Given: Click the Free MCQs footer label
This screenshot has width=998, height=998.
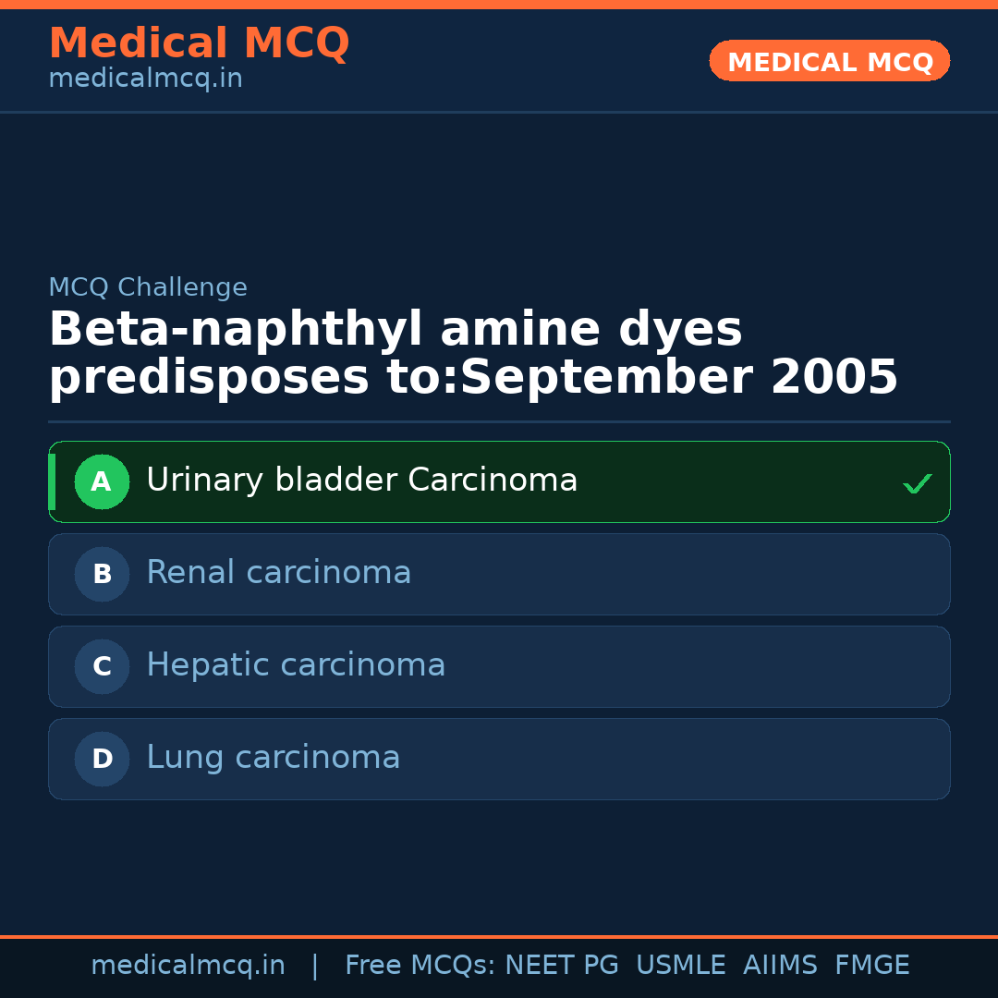Looking at the screenshot, I should click(x=420, y=966).
